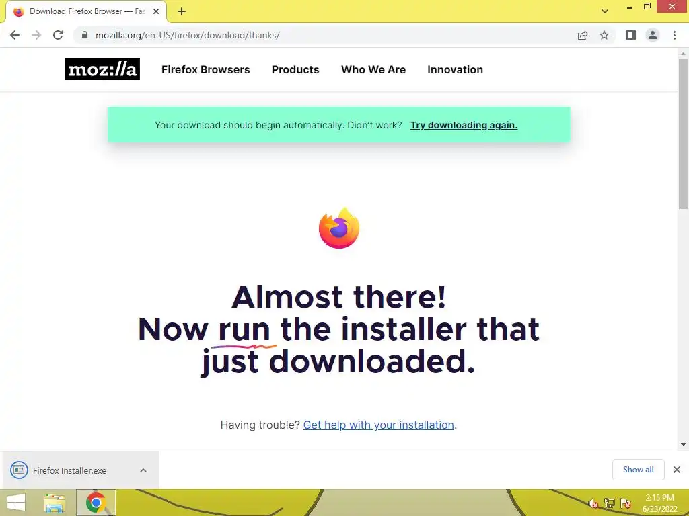Open Innovation navigation menu
Image resolution: width=689 pixels, height=516 pixels.
(456, 69)
